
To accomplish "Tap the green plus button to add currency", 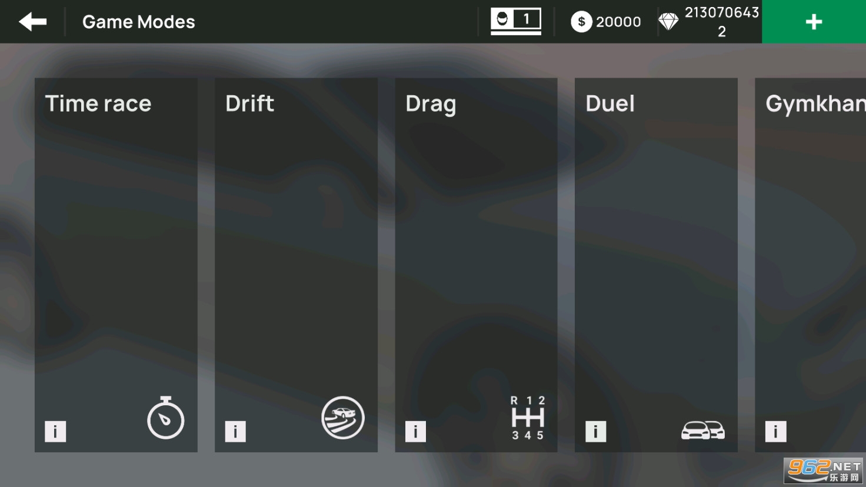I will click(x=814, y=22).
